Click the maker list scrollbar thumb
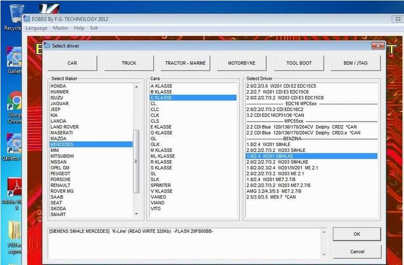The width and height of the screenshot is (404, 265). coord(136,161)
